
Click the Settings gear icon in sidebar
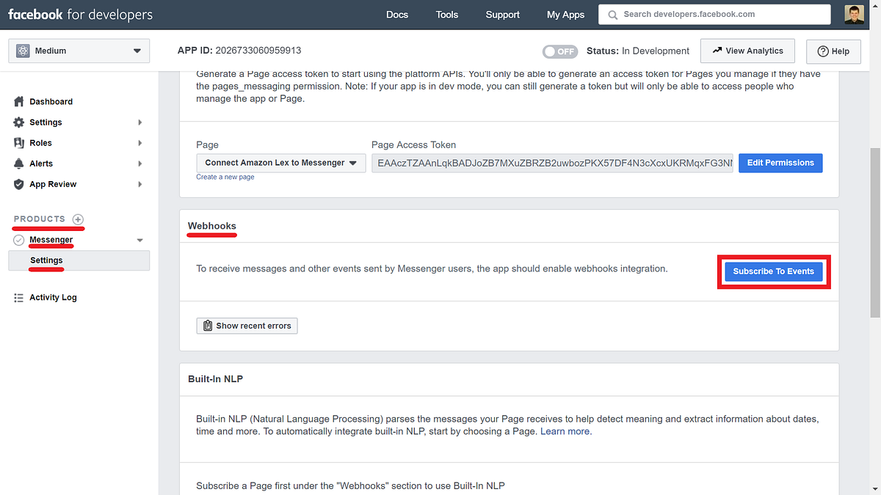[19, 122]
